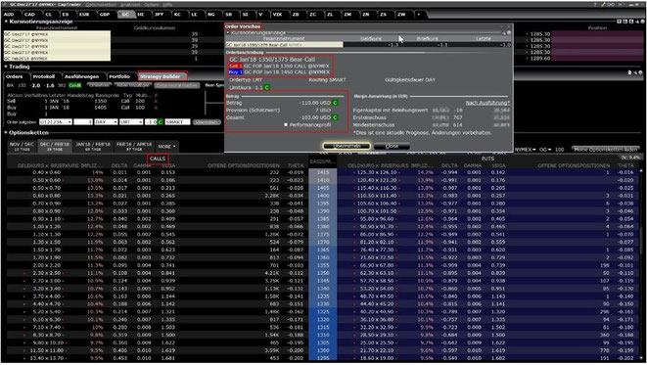Select the Buy 1 GC FOP Jan'18 1450 CALL leg
The height and width of the screenshot is (365, 647).
pyautogui.click(x=279, y=71)
